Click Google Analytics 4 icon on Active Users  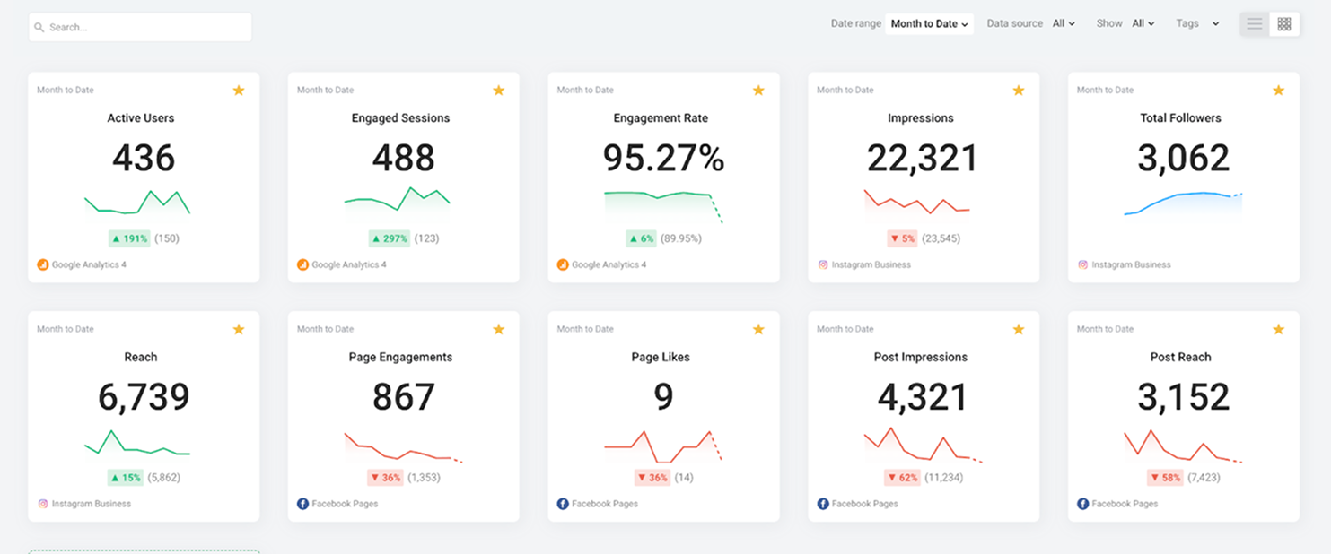click(42, 265)
